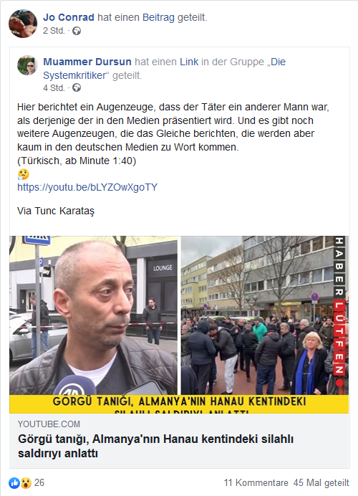
Task: Open the Die Systemkritiker group link
Action: (164, 69)
